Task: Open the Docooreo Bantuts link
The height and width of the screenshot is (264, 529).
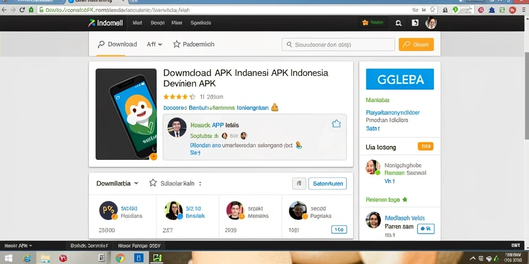Action: click(x=216, y=108)
